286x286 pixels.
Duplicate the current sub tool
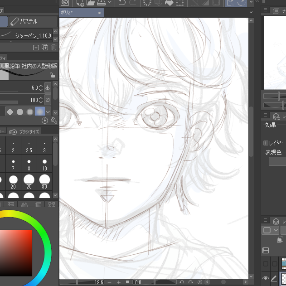click(x=45, y=47)
